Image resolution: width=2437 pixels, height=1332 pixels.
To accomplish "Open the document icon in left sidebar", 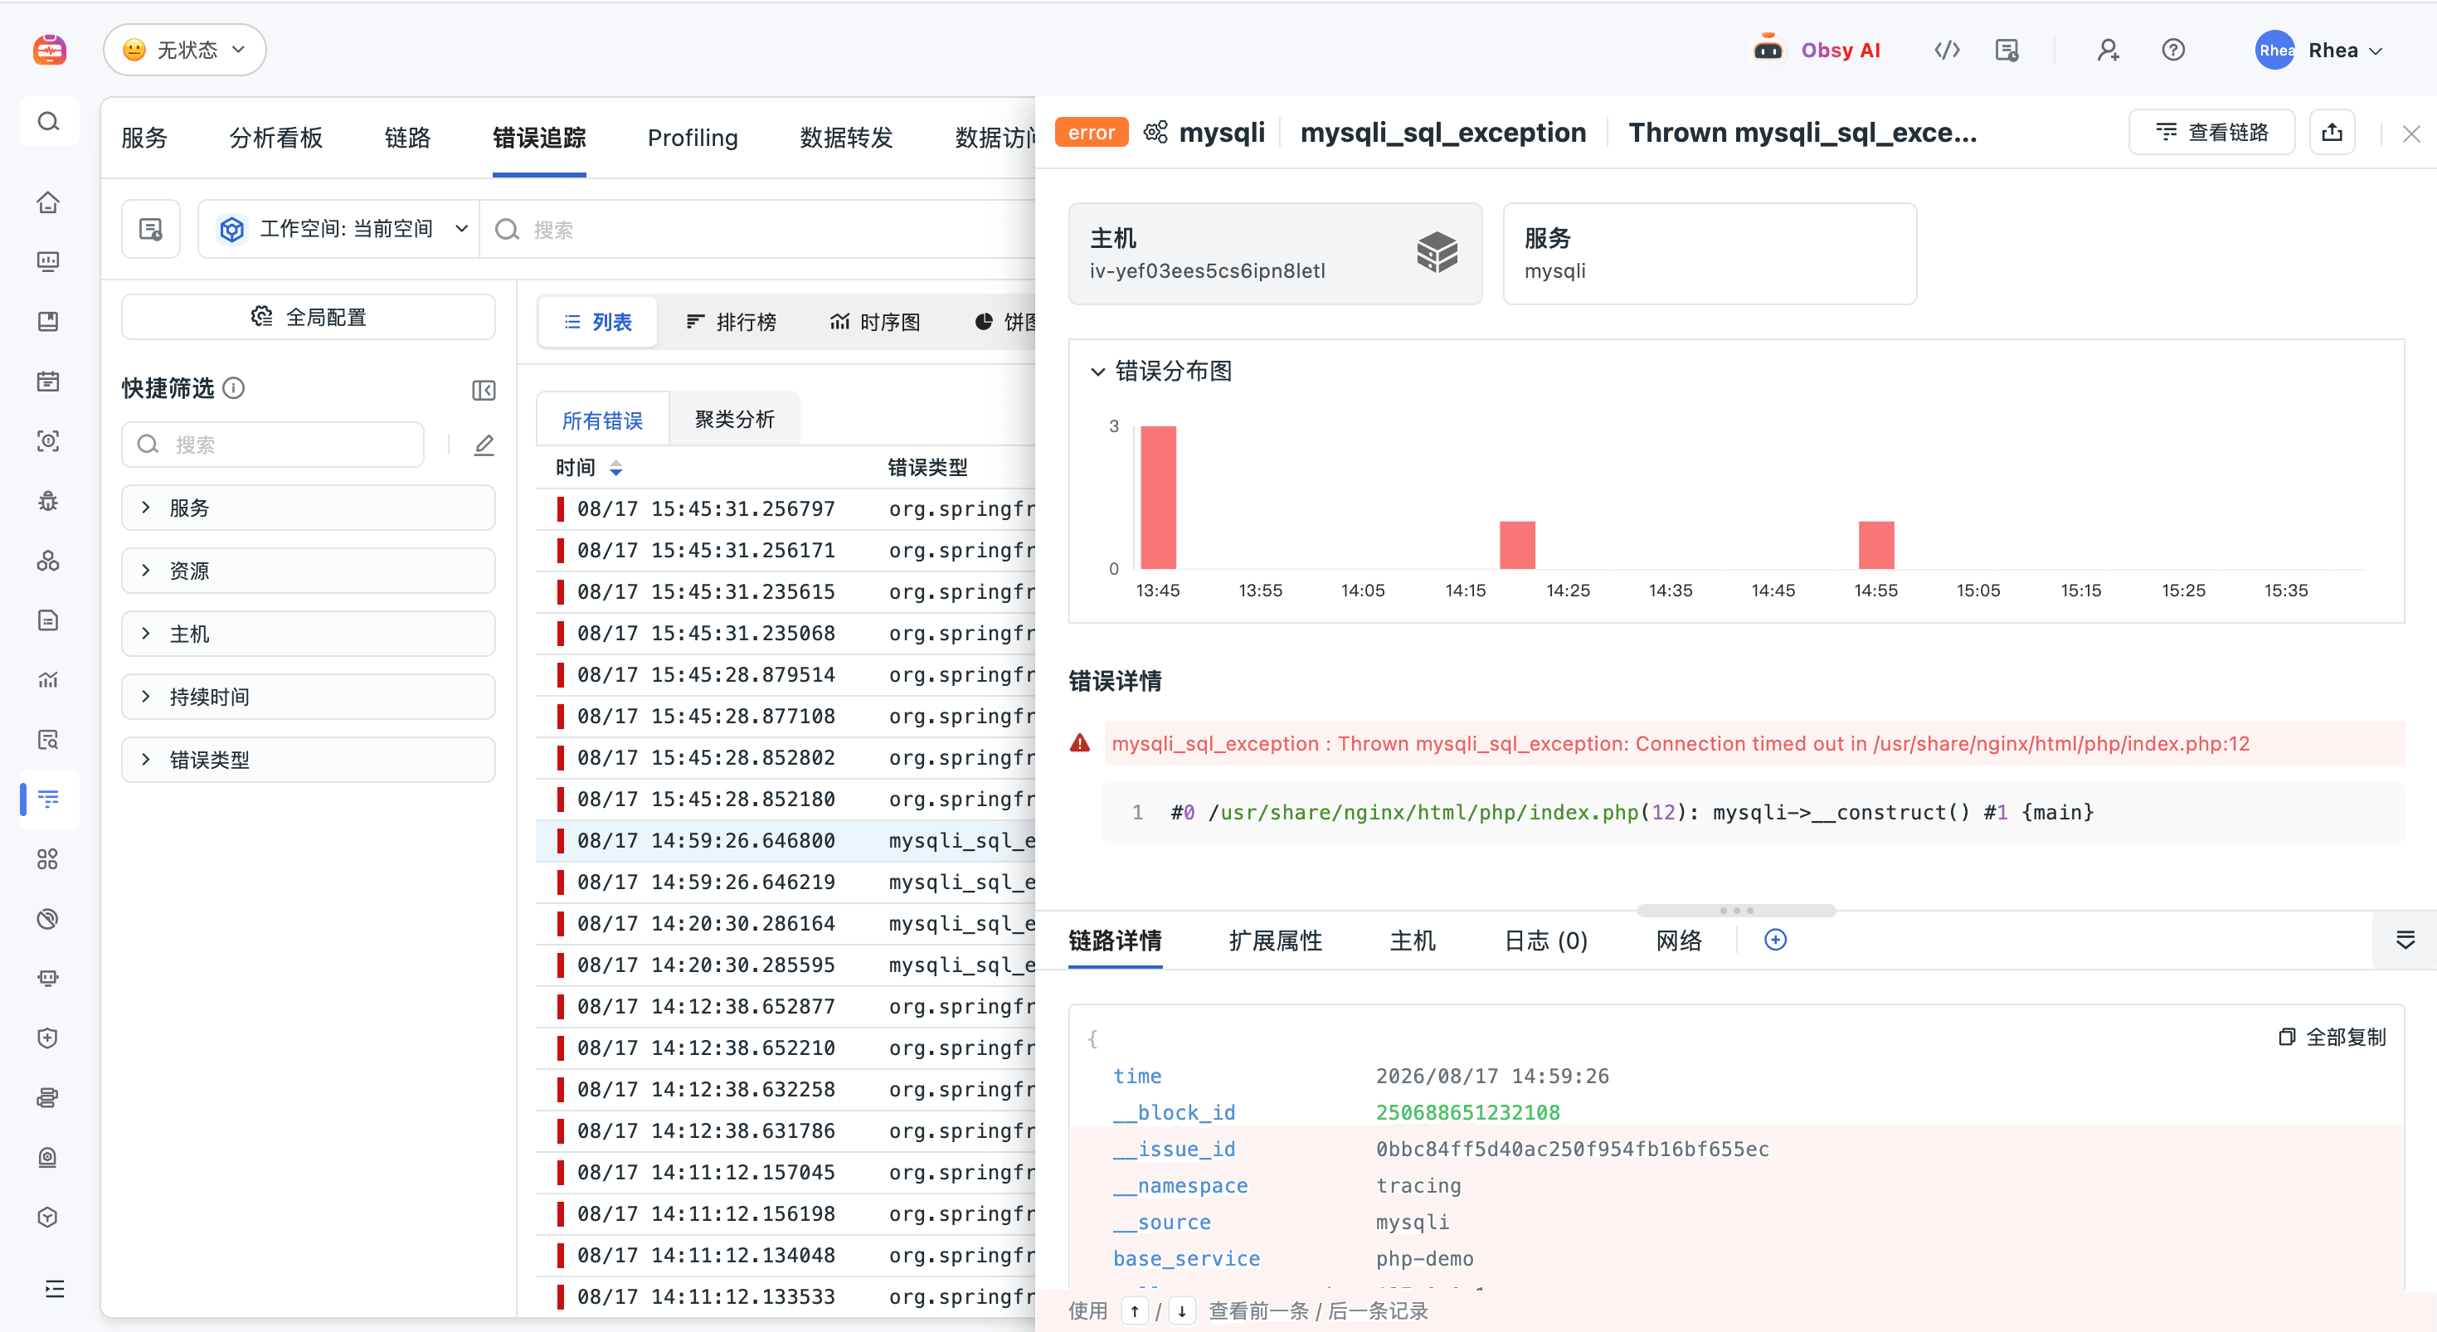I will point(48,620).
